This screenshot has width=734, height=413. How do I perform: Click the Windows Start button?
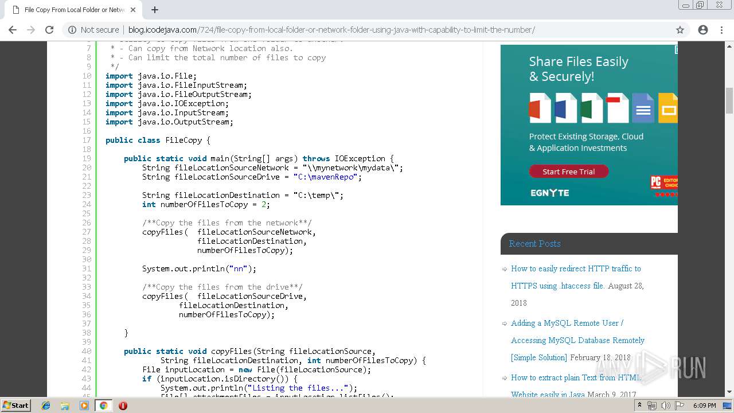(16, 405)
